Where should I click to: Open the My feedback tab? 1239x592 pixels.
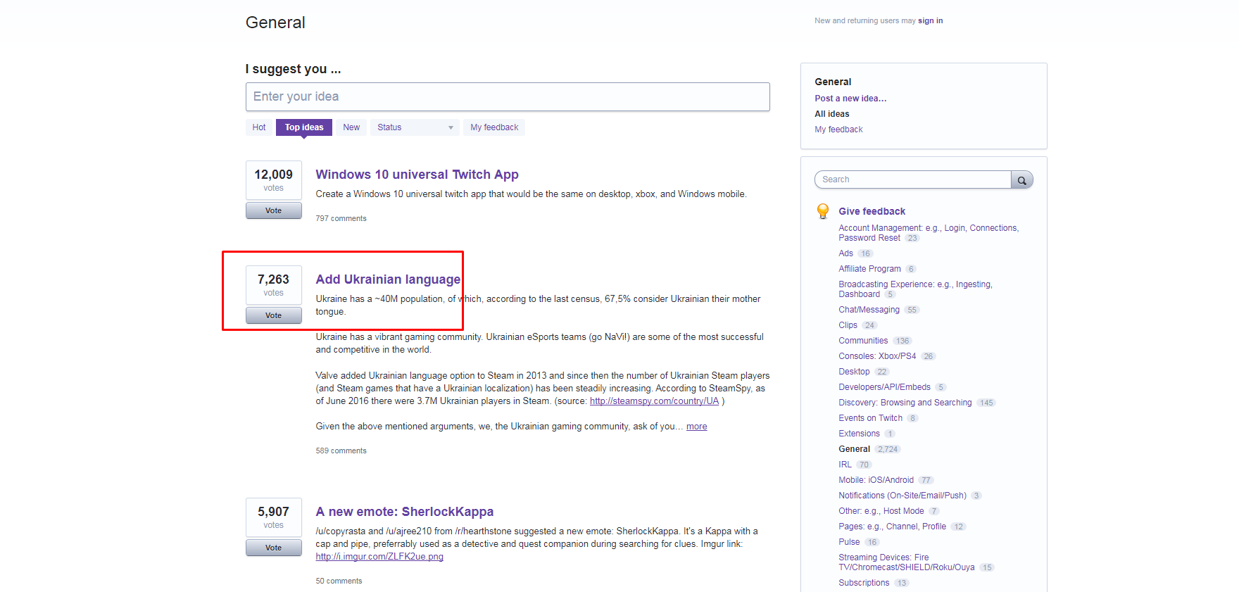pos(494,127)
